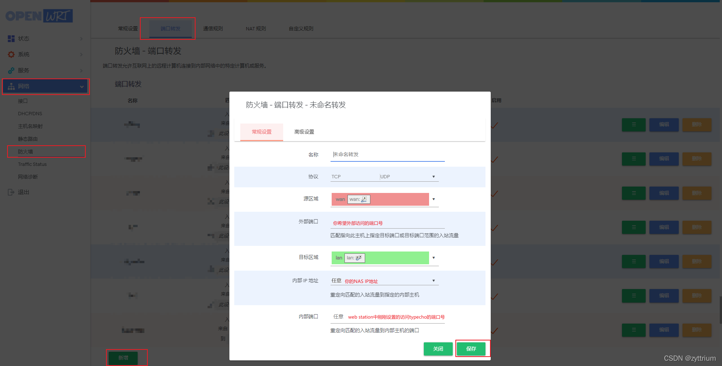This screenshot has height=366, width=722.
Task: Expand the 系统 menu chevron
Action: pos(81,54)
